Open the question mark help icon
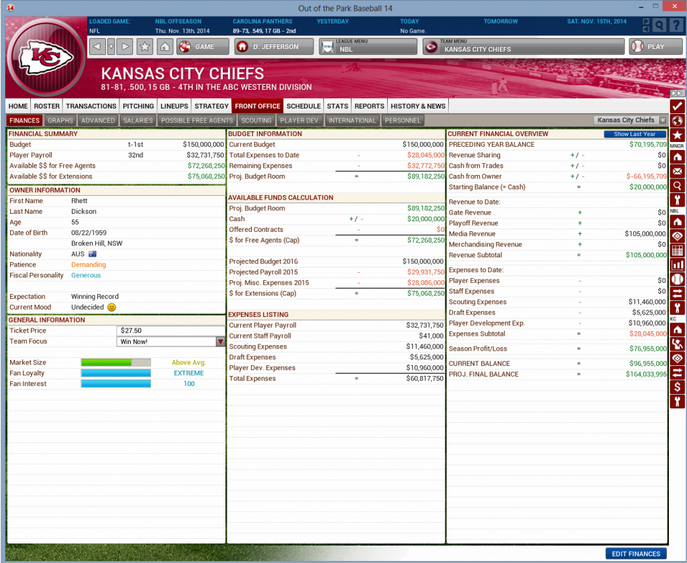Screen dimensions: 687x563 676,25
